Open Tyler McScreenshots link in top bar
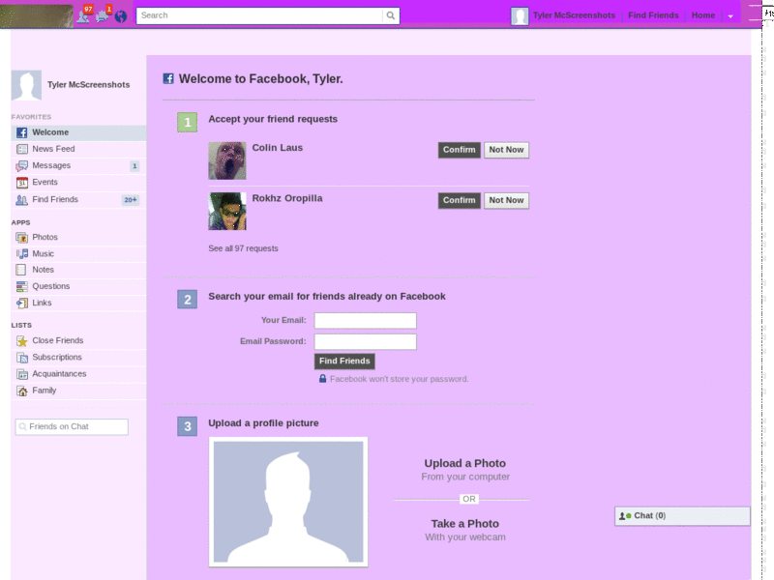The width and height of the screenshot is (774, 580). point(574,15)
